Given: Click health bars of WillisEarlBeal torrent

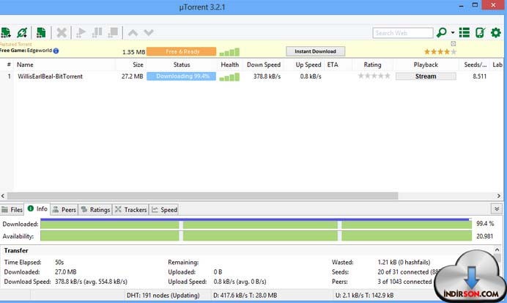Looking at the screenshot, I should [x=229, y=77].
